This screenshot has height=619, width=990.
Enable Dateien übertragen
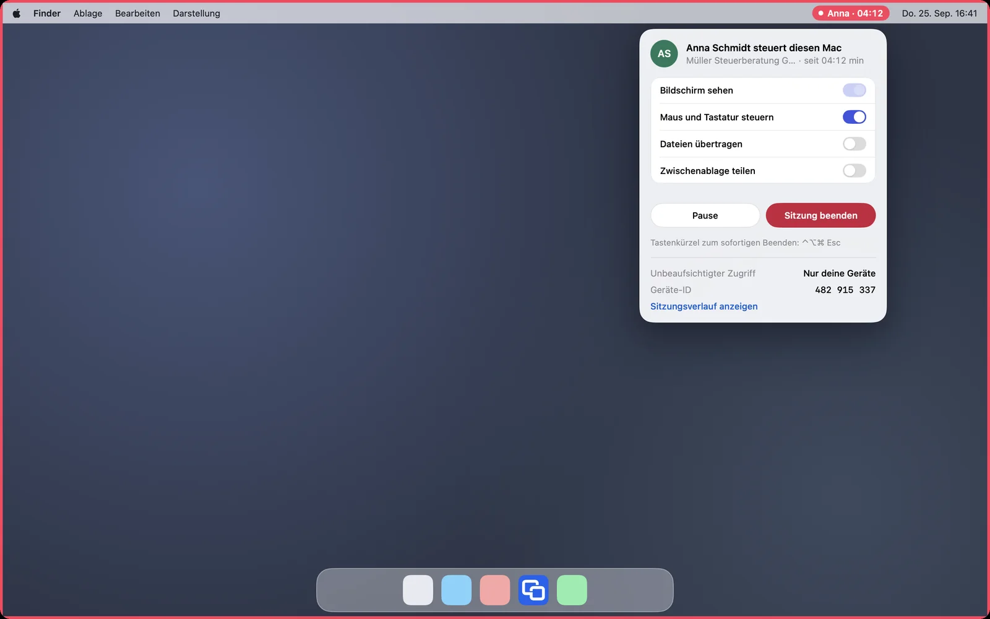854,144
